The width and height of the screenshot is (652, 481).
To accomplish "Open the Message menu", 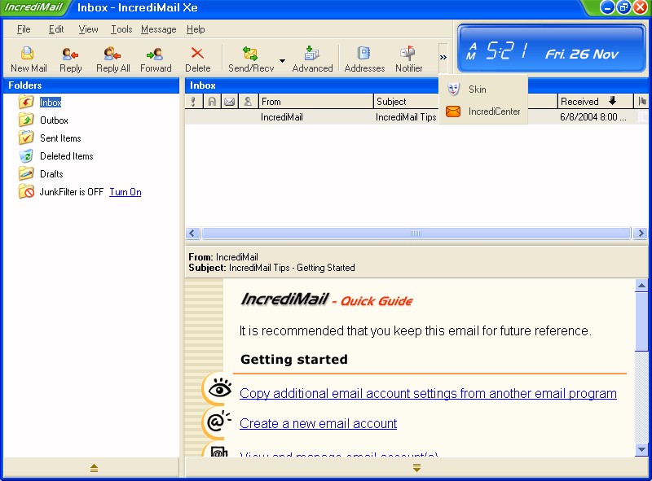I will [x=158, y=29].
